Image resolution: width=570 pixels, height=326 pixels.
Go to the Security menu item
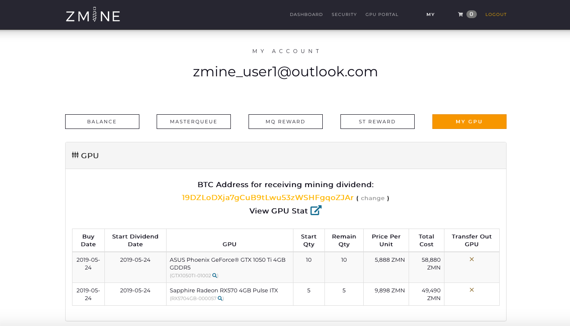(x=344, y=14)
